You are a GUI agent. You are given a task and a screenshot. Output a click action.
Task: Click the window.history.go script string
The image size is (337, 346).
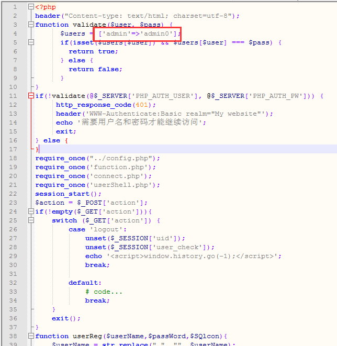(192, 256)
